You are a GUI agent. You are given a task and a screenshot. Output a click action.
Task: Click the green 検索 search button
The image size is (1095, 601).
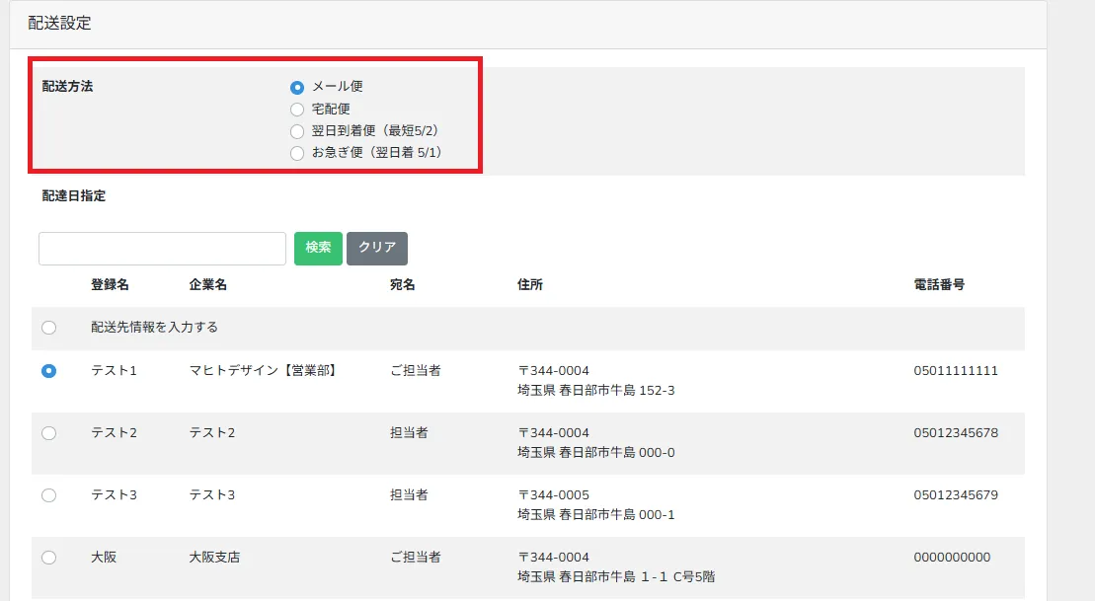[317, 248]
